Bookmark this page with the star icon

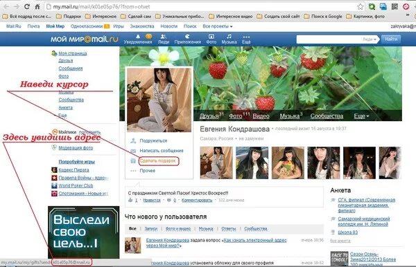tap(360, 7)
